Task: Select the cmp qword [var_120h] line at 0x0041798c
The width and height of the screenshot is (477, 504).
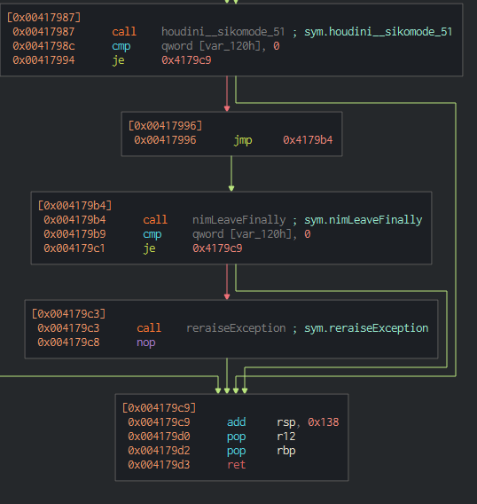Action: click(146, 46)
